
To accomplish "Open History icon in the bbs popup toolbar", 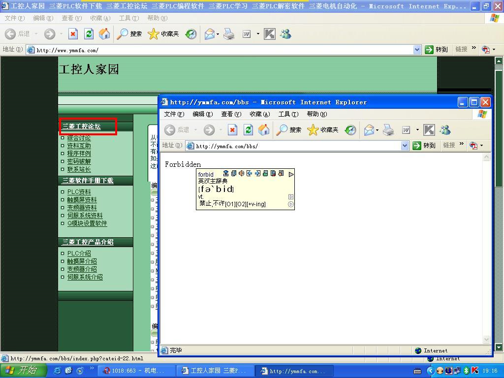I will click(350, 130).
